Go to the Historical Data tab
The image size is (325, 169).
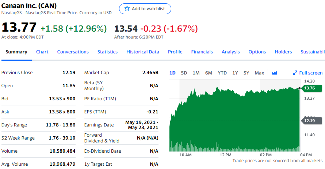(143, 52)
